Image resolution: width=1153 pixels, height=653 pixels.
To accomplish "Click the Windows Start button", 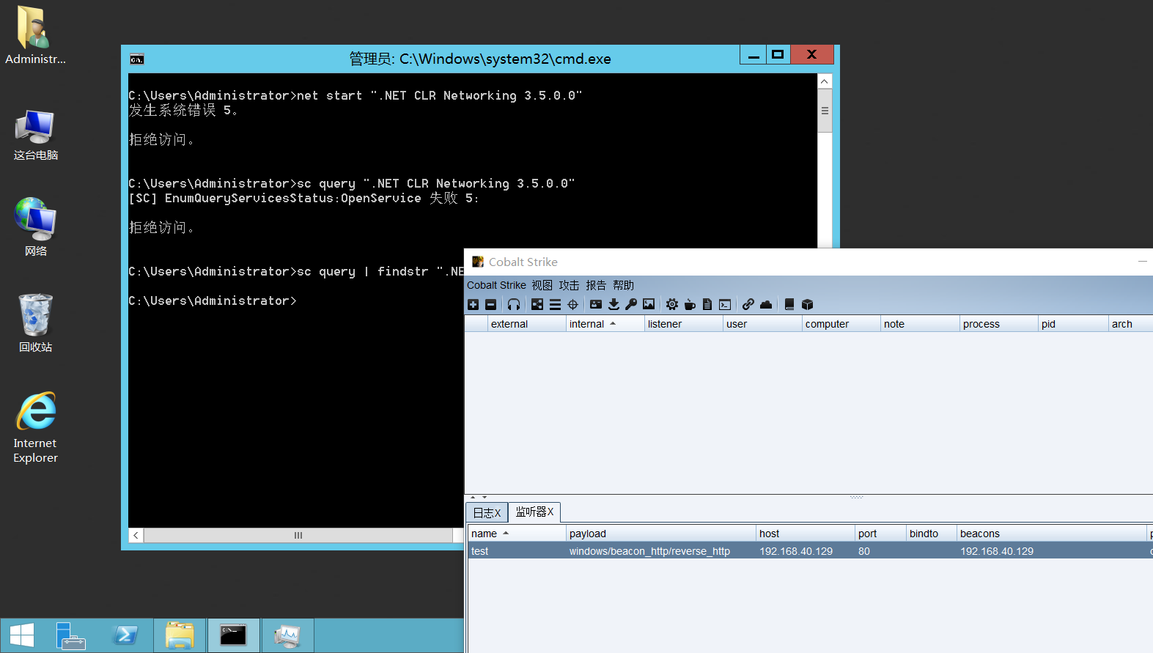I will pyautogui.click(x=22, y=635).
